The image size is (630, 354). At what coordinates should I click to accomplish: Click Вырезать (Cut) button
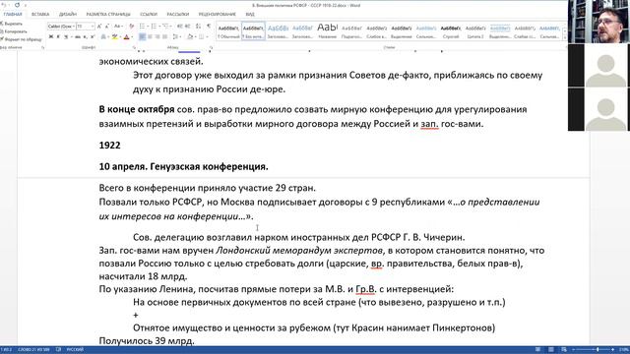click(12, 24)
